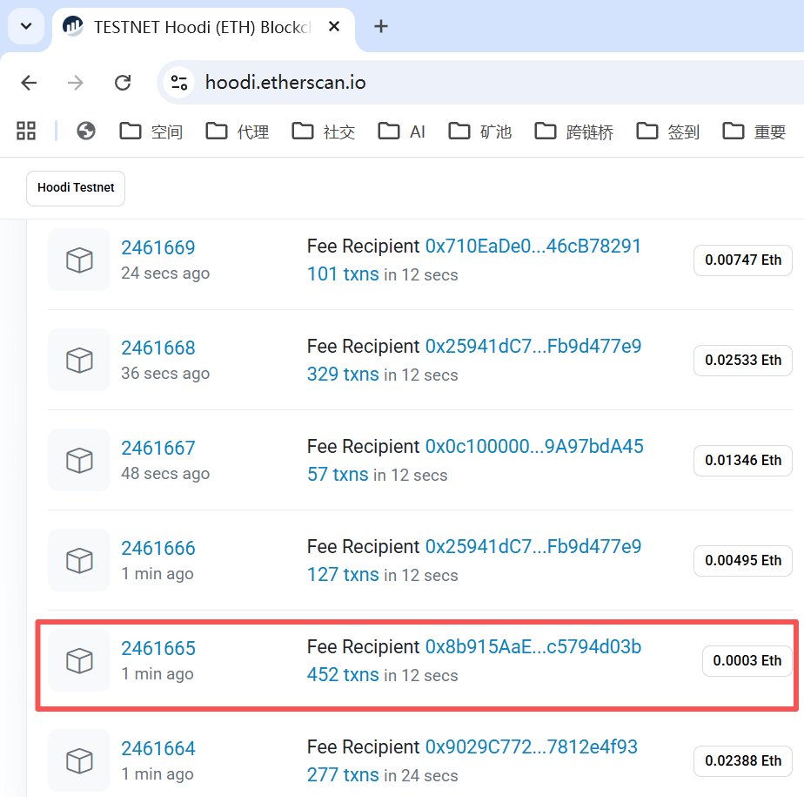Image resolution: width=804 pixels, height=797 pixels.
Task: Click the 0.00747 Eth reward badge
Action: [743, 260]
